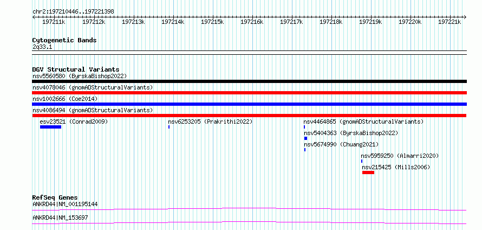This screenshot has width=482, height=230.
Task: Click the red nsv4078046 variant bar
Action: pos(249,93)
